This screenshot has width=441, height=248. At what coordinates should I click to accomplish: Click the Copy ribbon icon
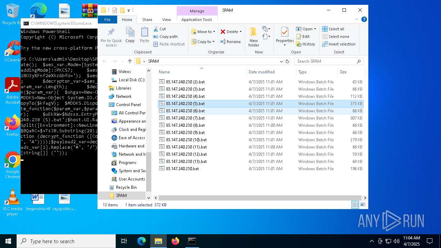[130, 35]
